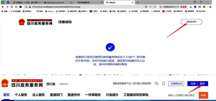Open the mobile phone icon on the portal header
Image resolution: width=216 pixels, height=101 pixels.
(163, 84)
